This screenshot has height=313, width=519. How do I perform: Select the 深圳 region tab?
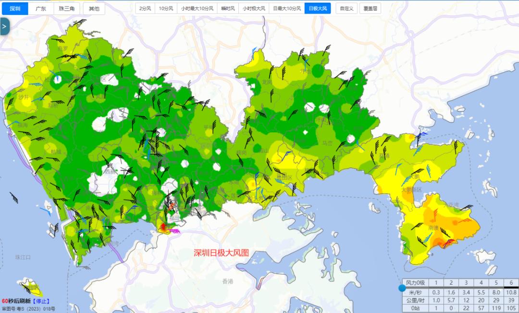pyautogui.click(x=14, y=9)
